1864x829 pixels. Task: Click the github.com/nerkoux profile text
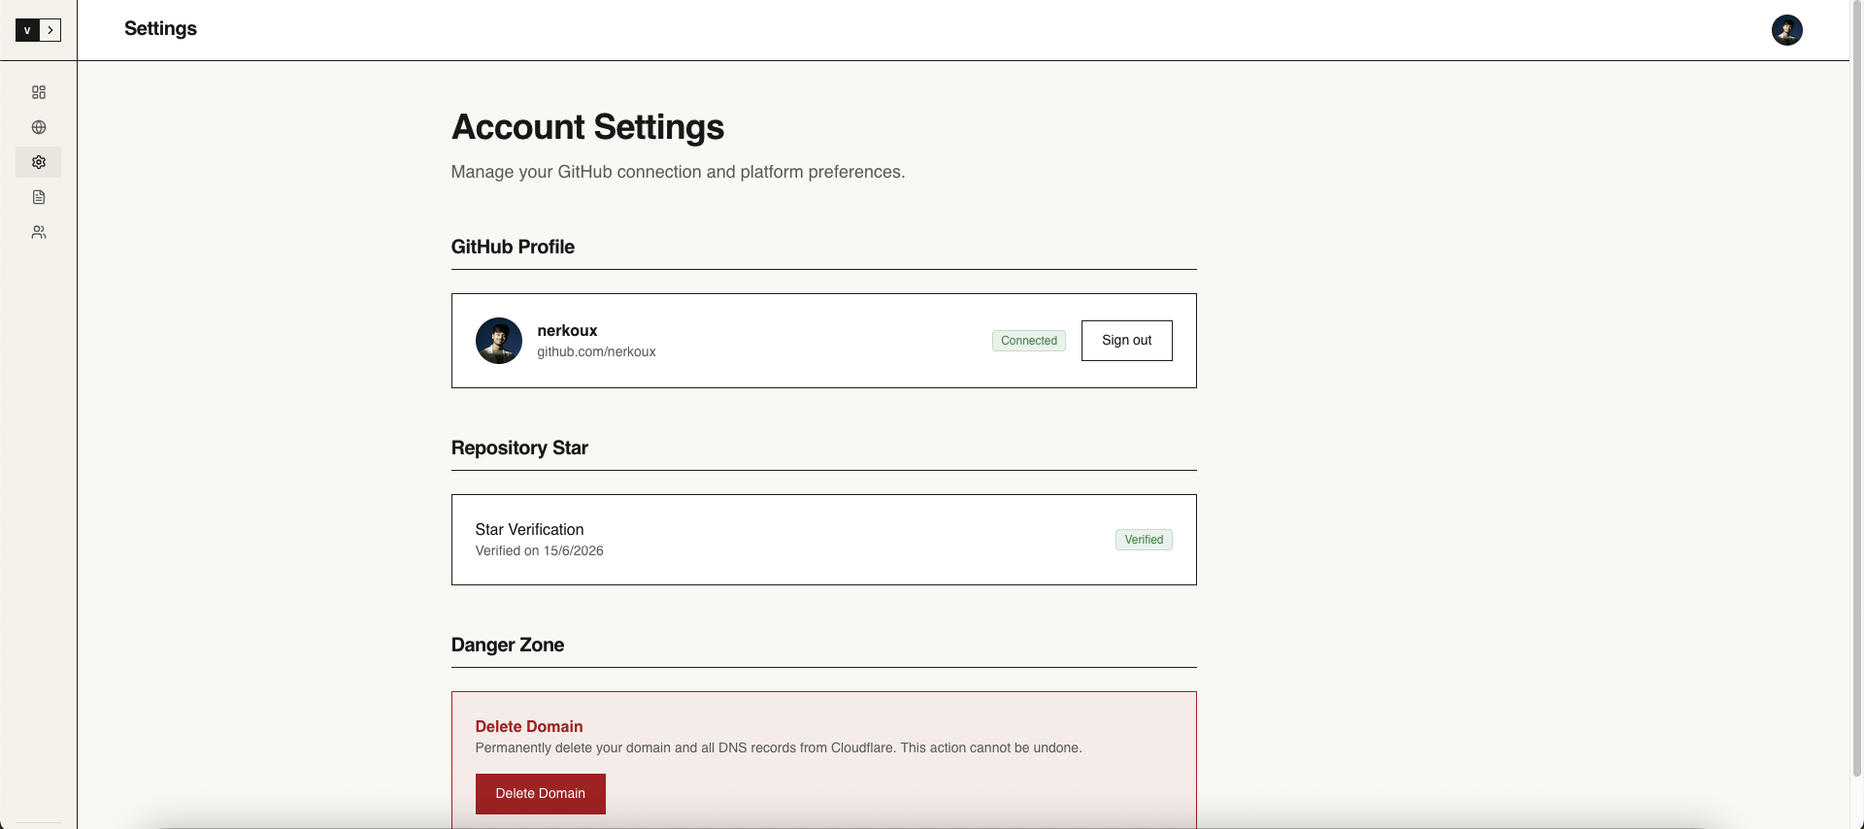click(597, 351)
